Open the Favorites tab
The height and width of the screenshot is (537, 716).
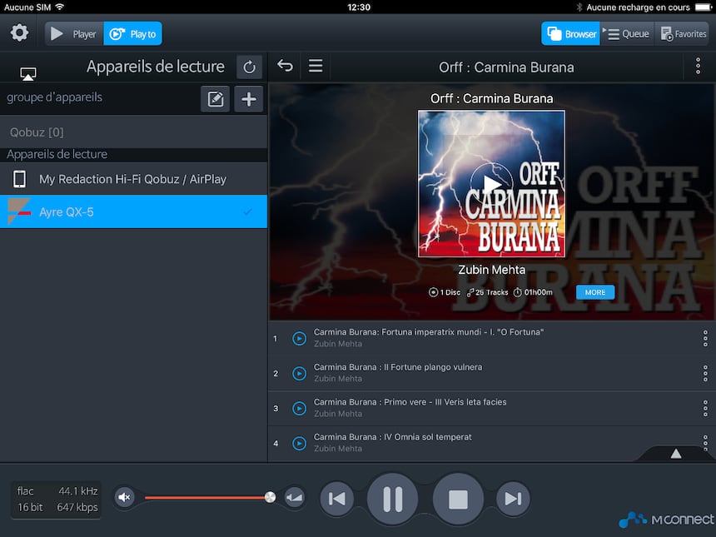(682, 34)
